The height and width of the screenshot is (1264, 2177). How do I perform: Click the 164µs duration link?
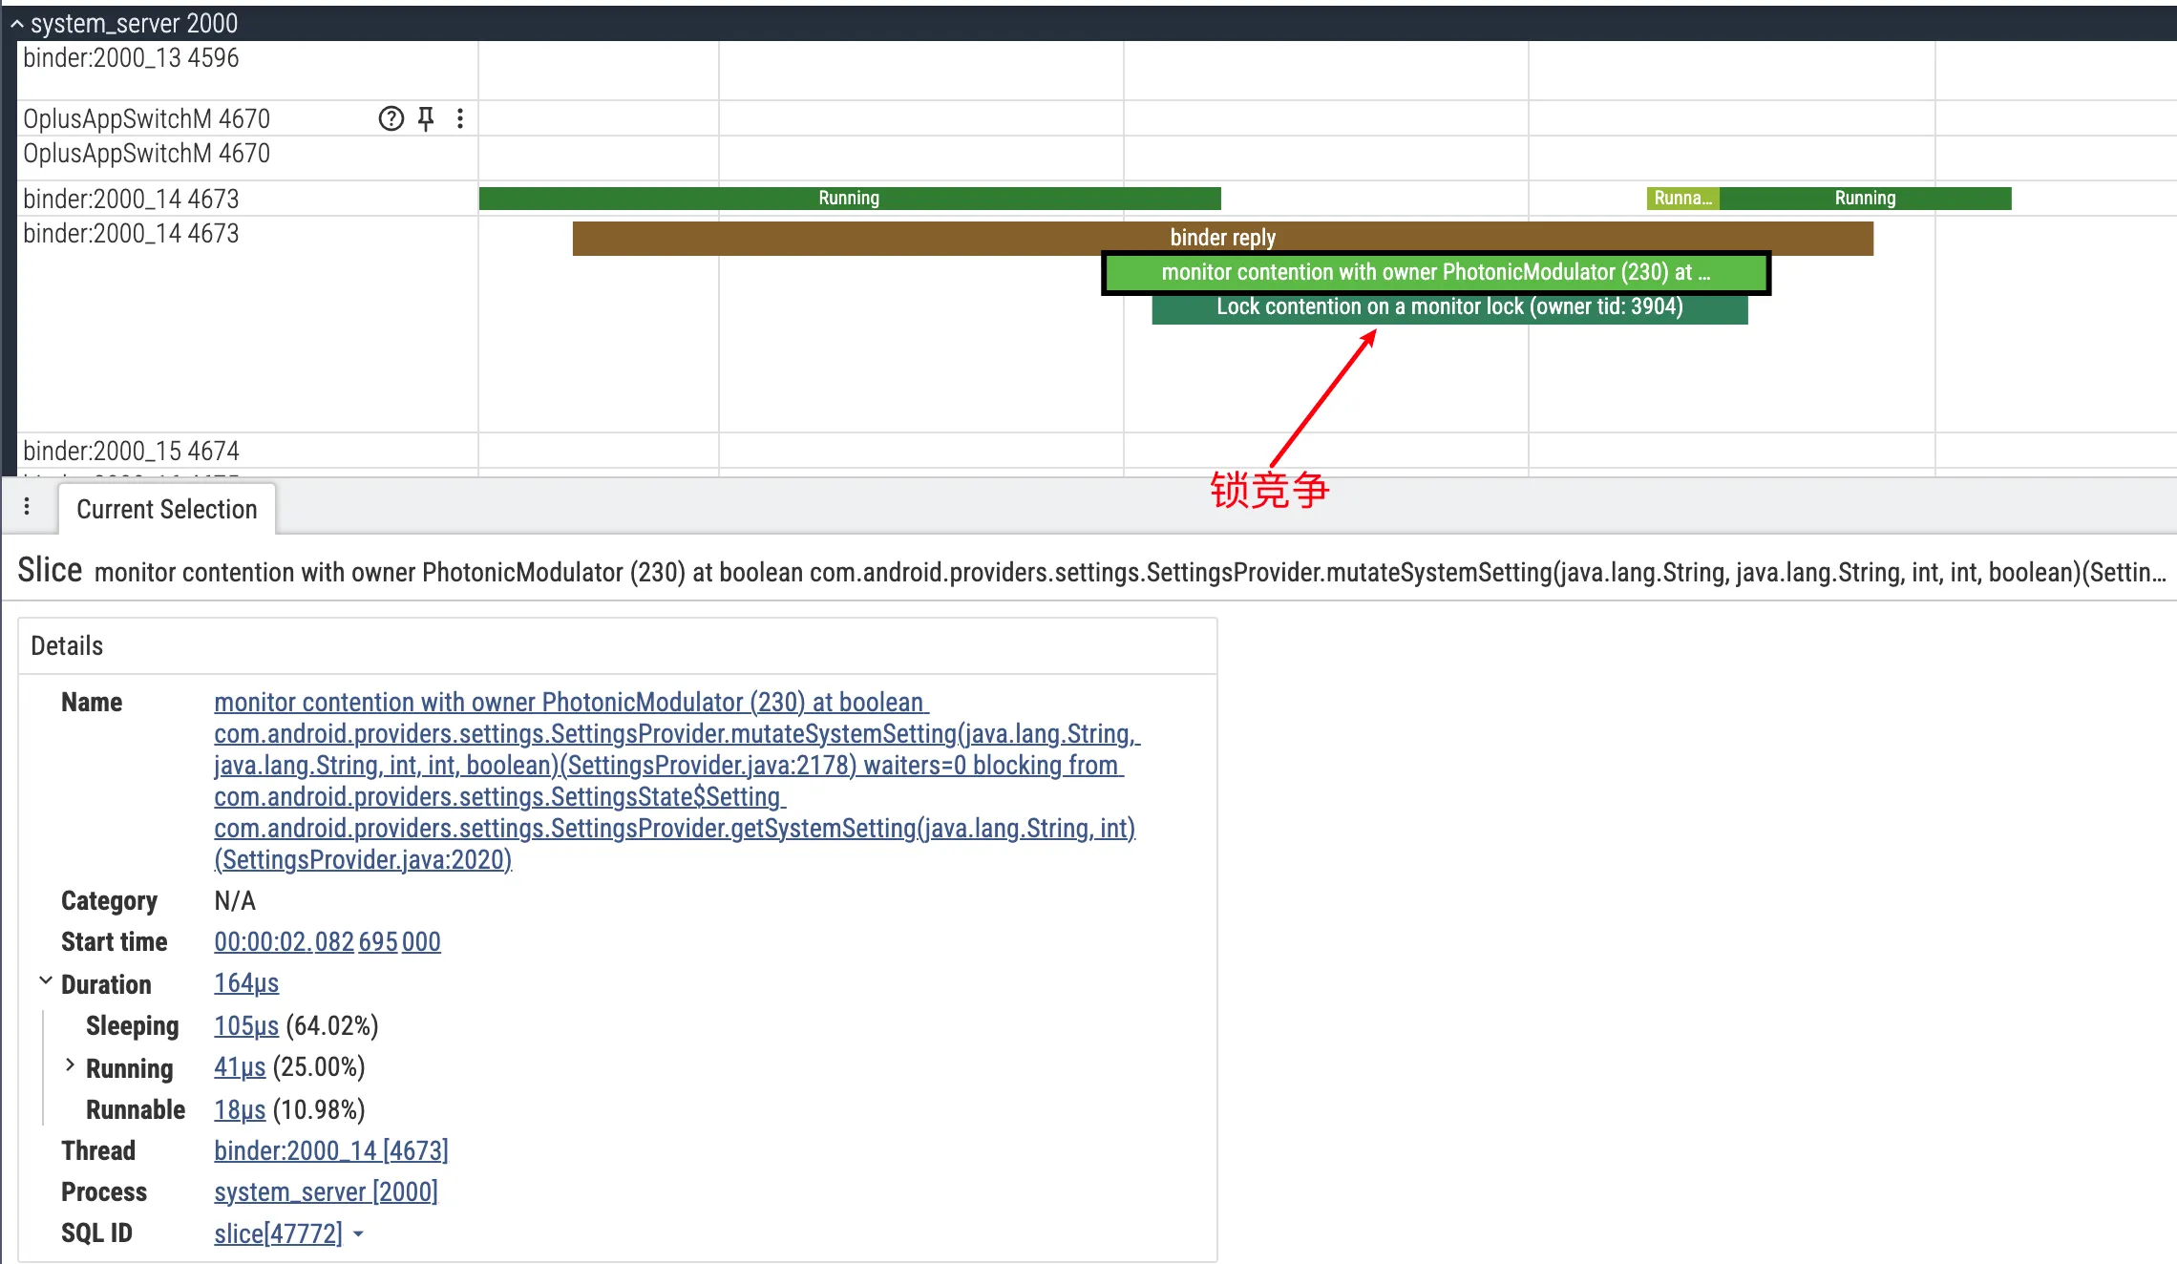coord(246,983)
